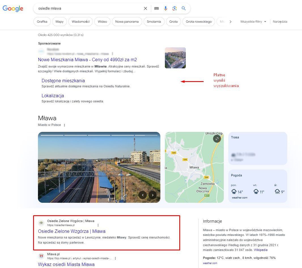Open more options under Miasto w Polsce
Image resolution: width=302 pixels, height=268 pixels.
click(64, 125)
